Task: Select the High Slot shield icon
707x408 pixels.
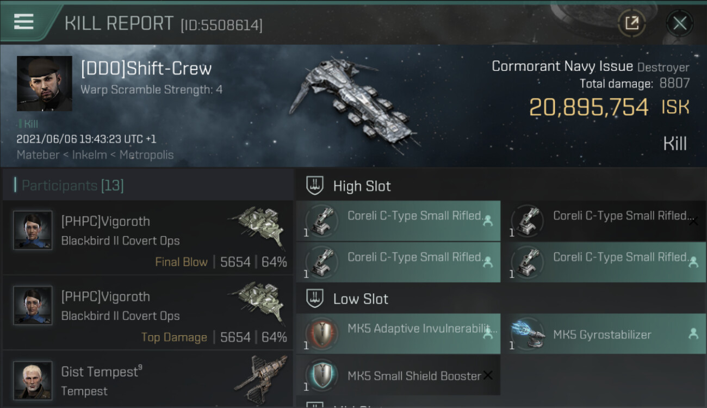Action: pyautogui.click(x=315, y=186)
